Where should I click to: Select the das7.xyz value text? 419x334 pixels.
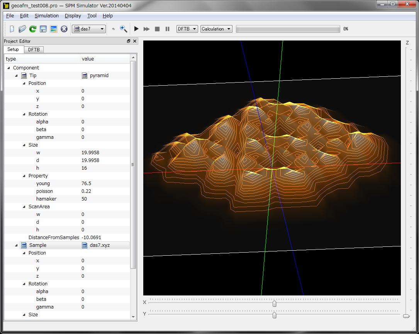pyautogui.click(x=100, y=245)
